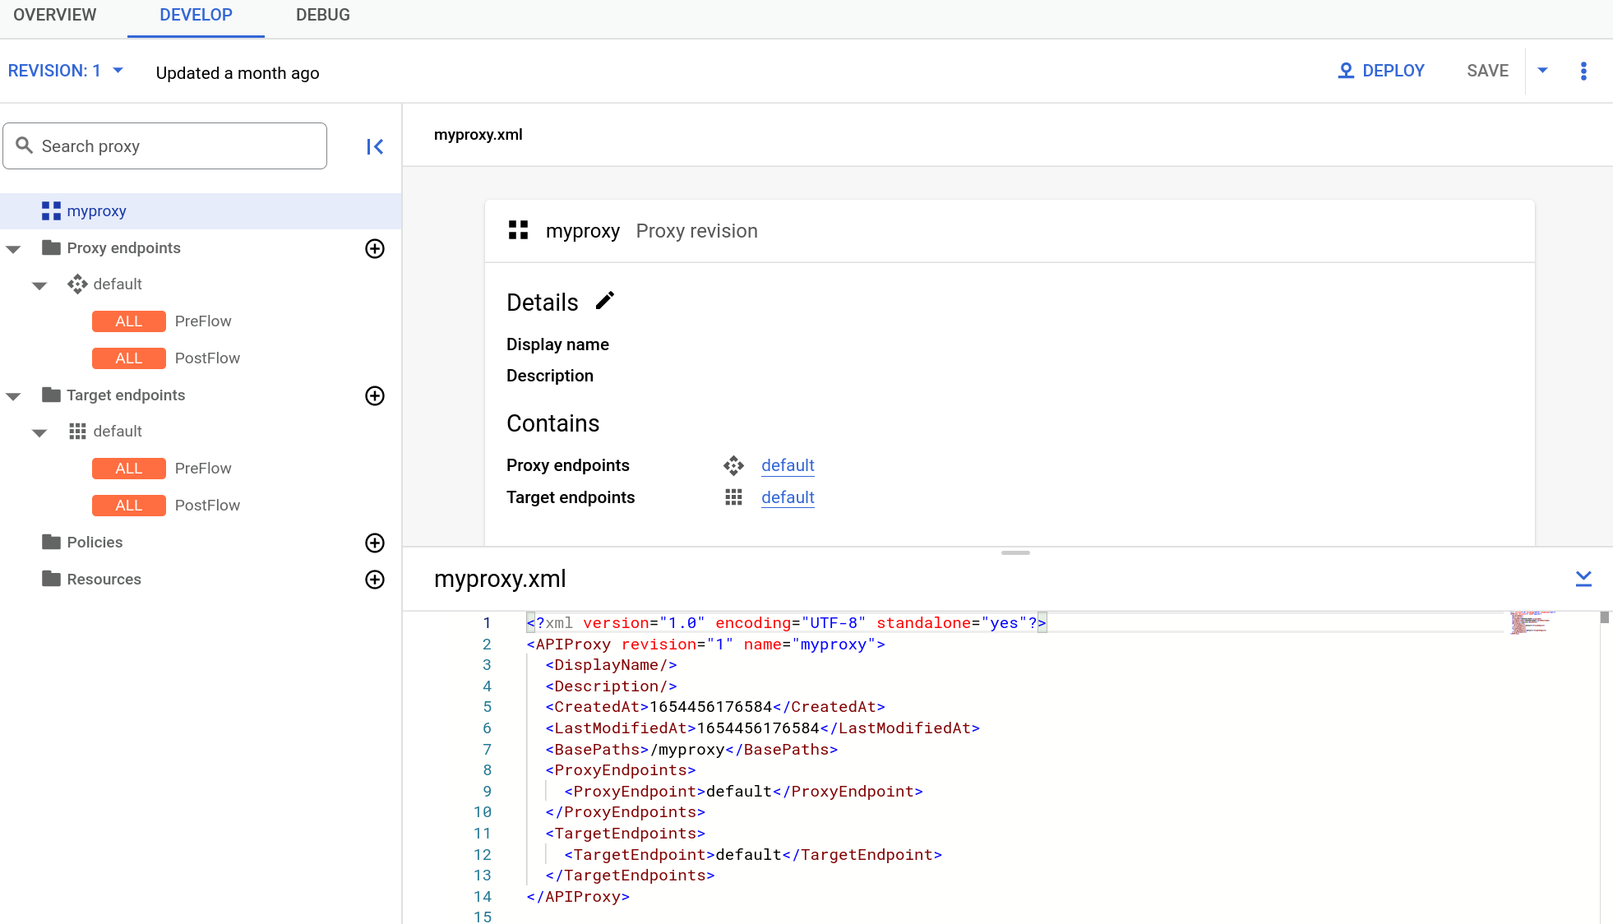
Task: Click the add Target endpoints plus icon
Action: tap(376, 395)
